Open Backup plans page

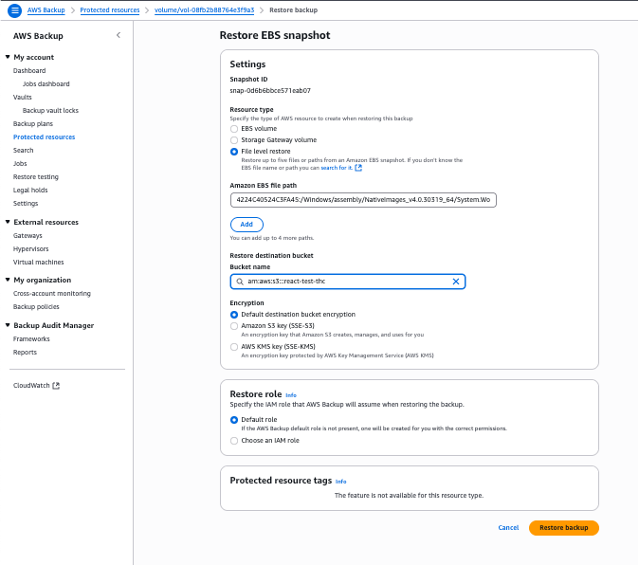[33, 124]
